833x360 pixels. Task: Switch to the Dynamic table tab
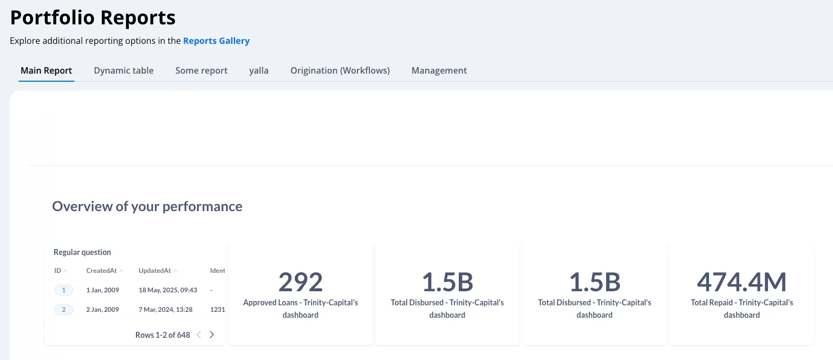tap(123, 70)
